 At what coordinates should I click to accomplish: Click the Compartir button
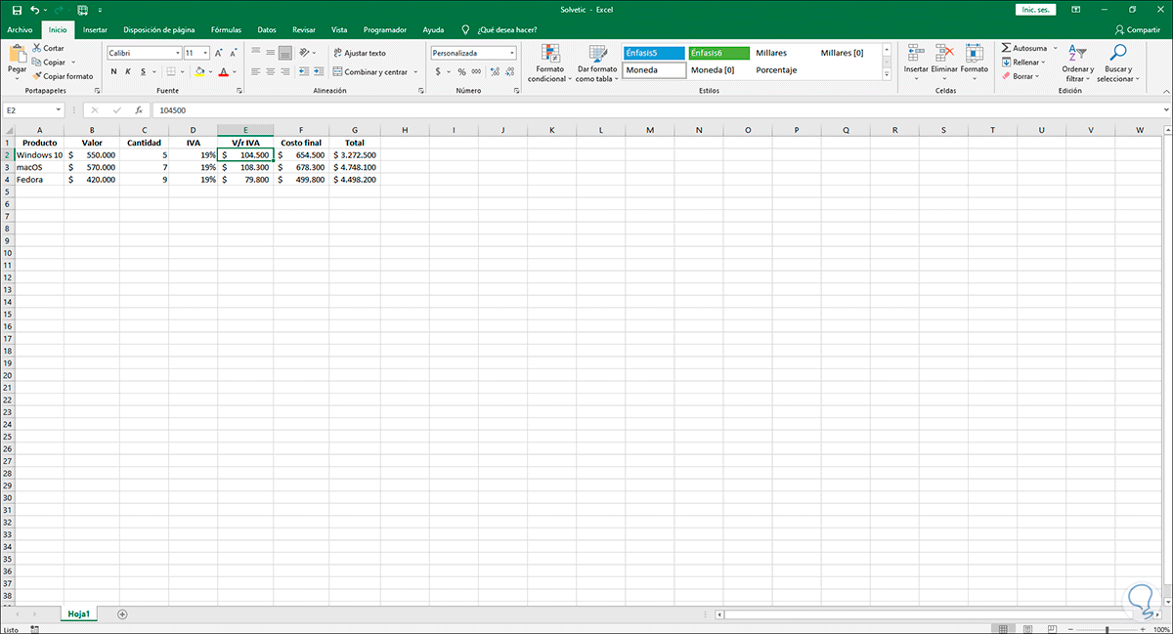point(1138,29)
